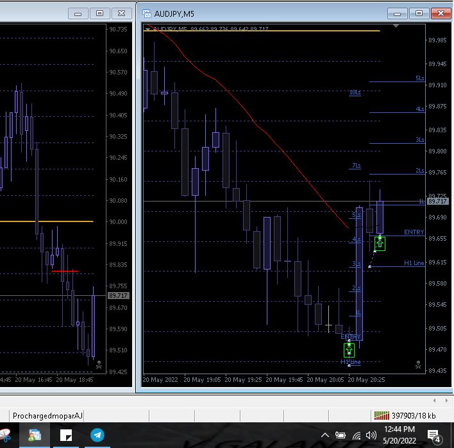The height and width of the screenshot is (448, 454).
Task: Click the chart shift triangle marker at top
Action: [x=397, y=26]
